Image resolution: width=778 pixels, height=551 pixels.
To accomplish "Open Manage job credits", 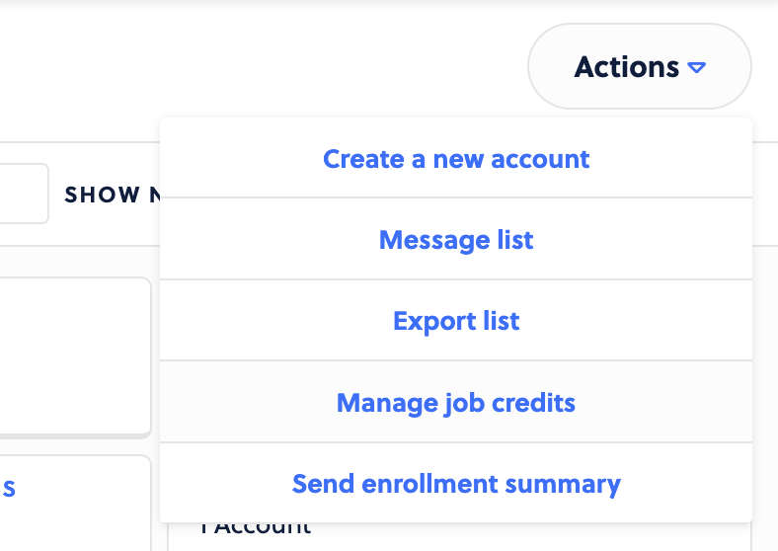I will tap(456, 402).
